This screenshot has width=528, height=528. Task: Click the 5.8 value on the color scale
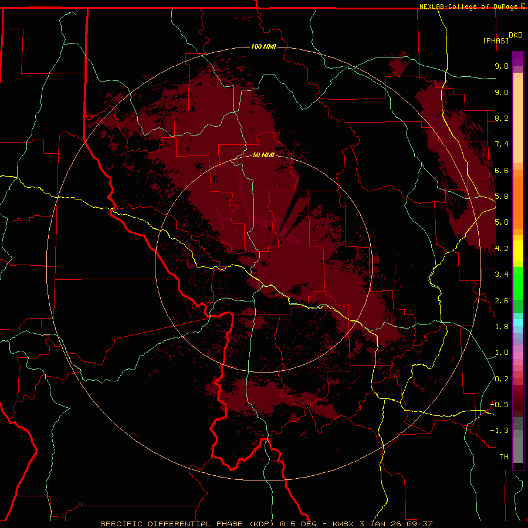click(502, 197)
